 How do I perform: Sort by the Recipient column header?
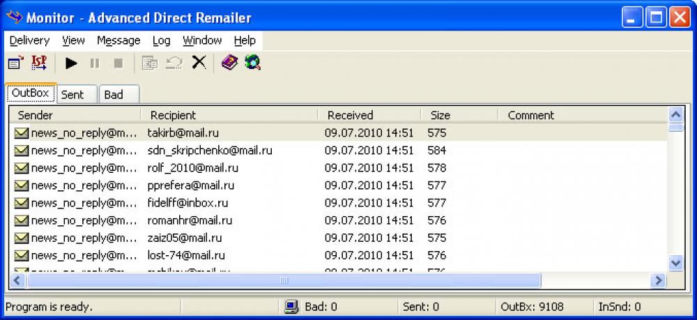[229, 116]
